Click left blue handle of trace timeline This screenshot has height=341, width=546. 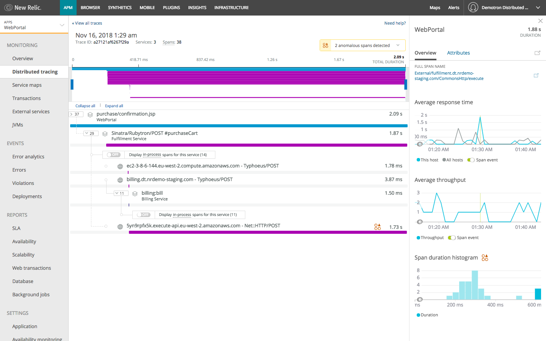[x=72, y=84]
